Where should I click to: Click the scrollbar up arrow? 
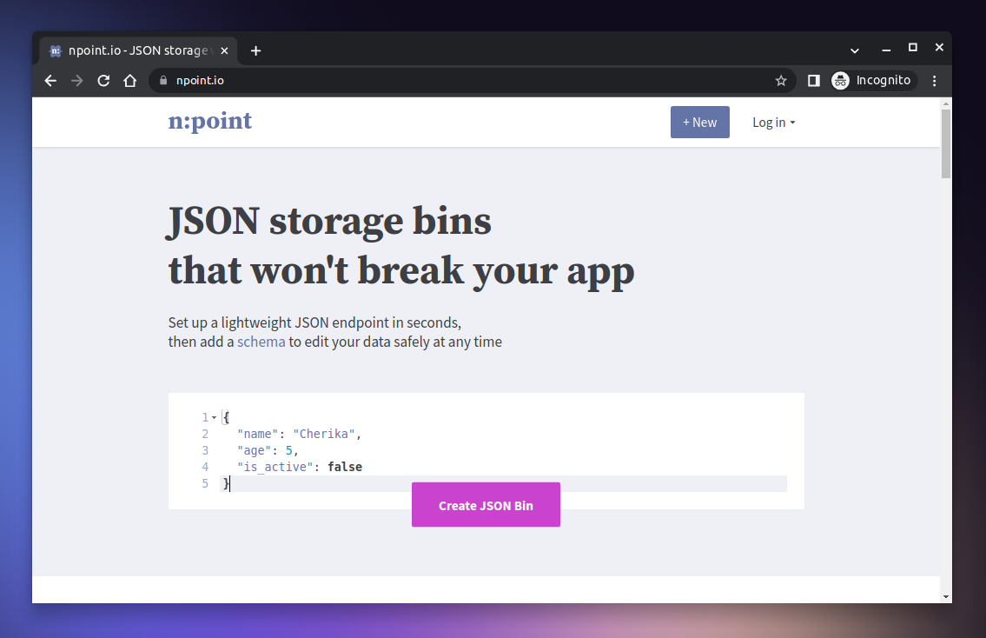point(946,103)
